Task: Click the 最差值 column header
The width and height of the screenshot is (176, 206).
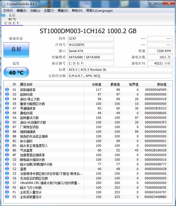Action: (x=112, y=84)
